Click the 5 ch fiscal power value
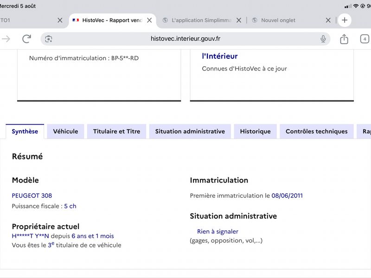The width and height of the screenshot is (371, 278). (x=70, y=206)
